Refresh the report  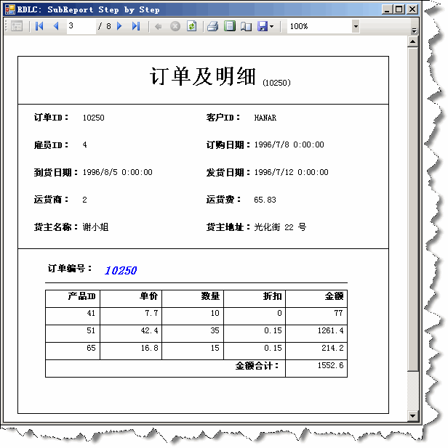click(x=191, y=26)
